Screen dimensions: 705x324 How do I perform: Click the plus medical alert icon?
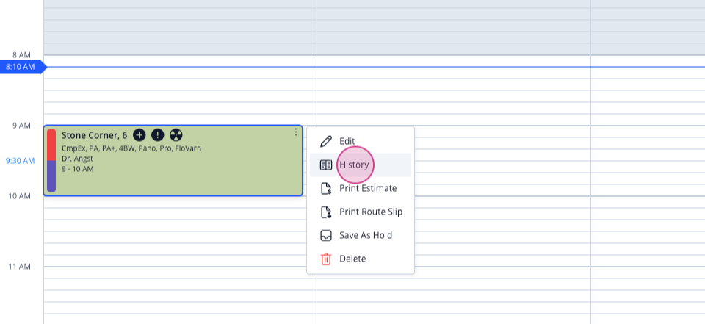pyautogui.click(x=140, y=134)
